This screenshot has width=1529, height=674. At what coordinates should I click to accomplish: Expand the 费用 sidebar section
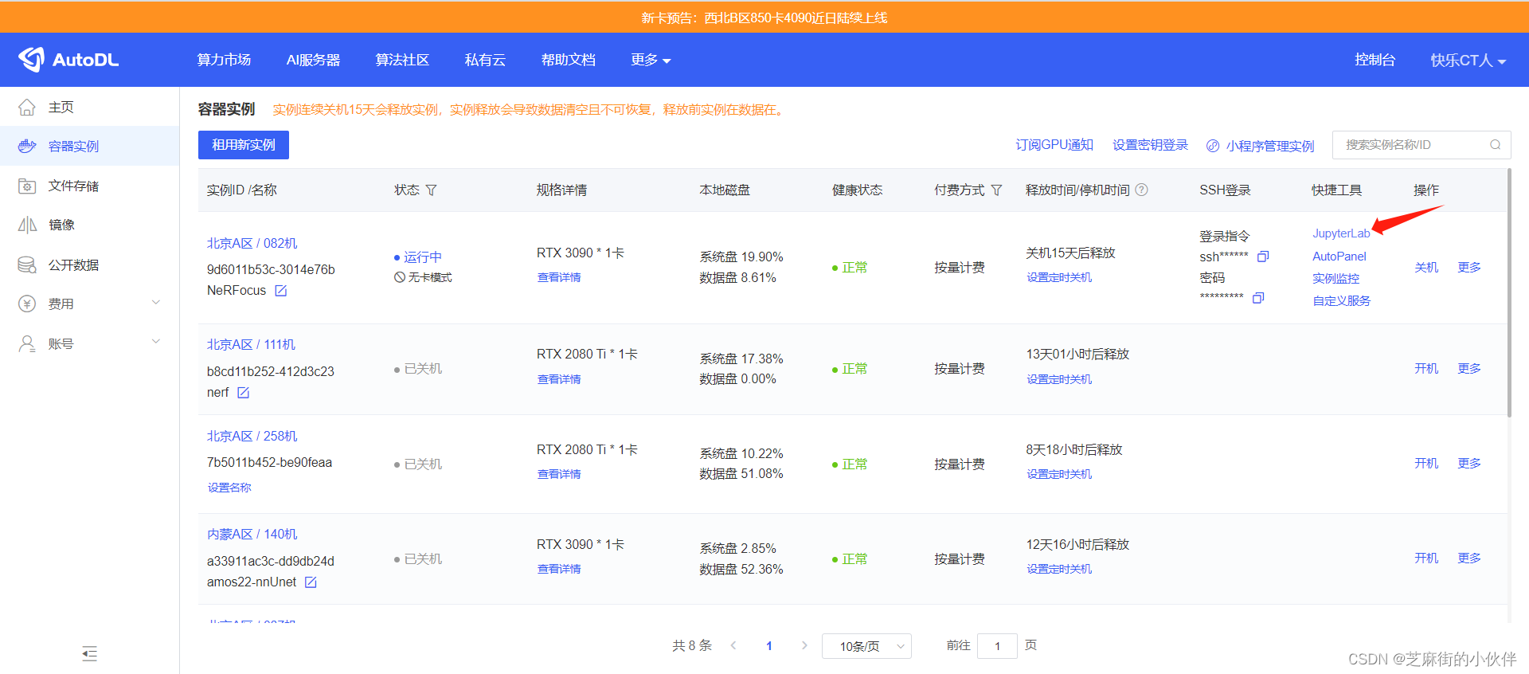pyautogui.click(x=156, y=303)
